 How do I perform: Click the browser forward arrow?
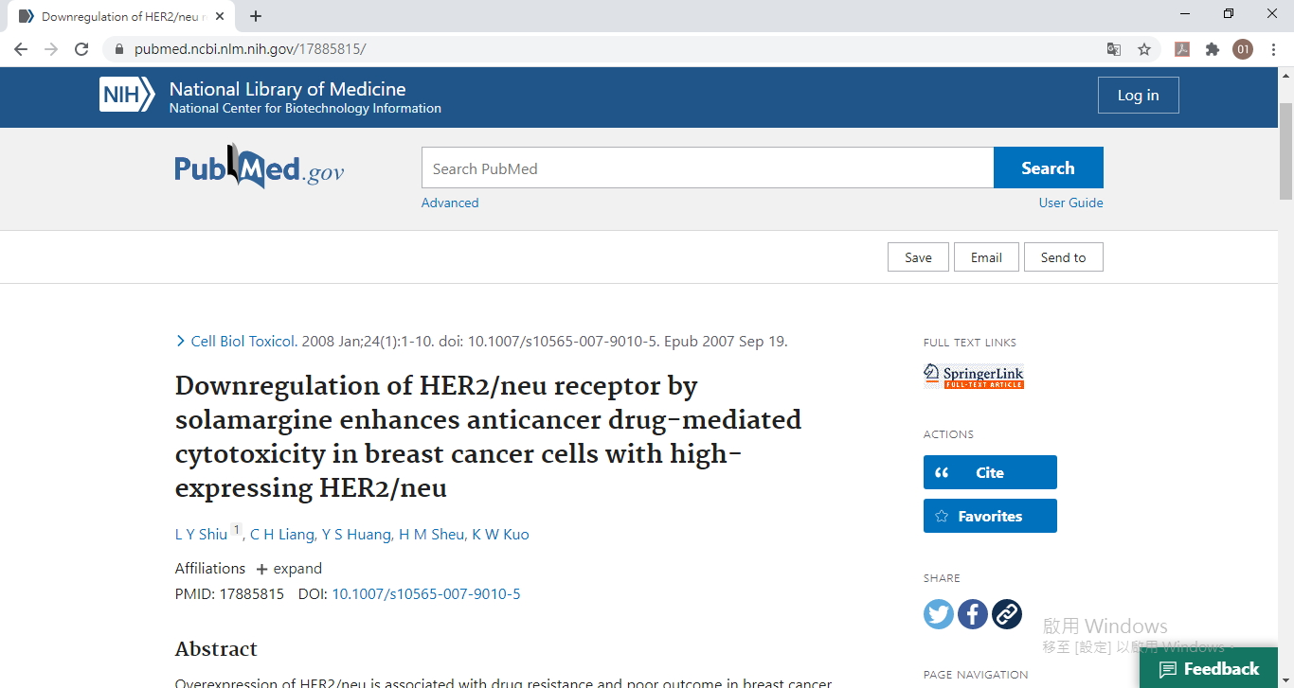coord(51,49)
